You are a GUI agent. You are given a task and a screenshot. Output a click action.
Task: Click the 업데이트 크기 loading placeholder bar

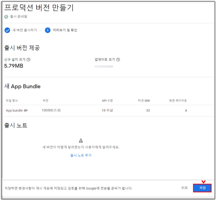click(104, 67)
